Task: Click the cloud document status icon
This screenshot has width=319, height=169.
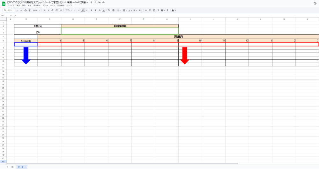Action: [x=103, y=3]
